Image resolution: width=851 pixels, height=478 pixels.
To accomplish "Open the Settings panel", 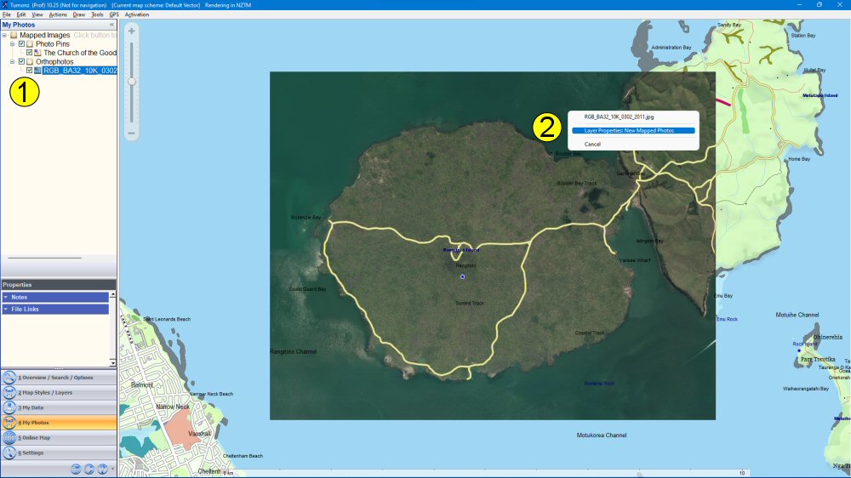I will pos(59,452).
